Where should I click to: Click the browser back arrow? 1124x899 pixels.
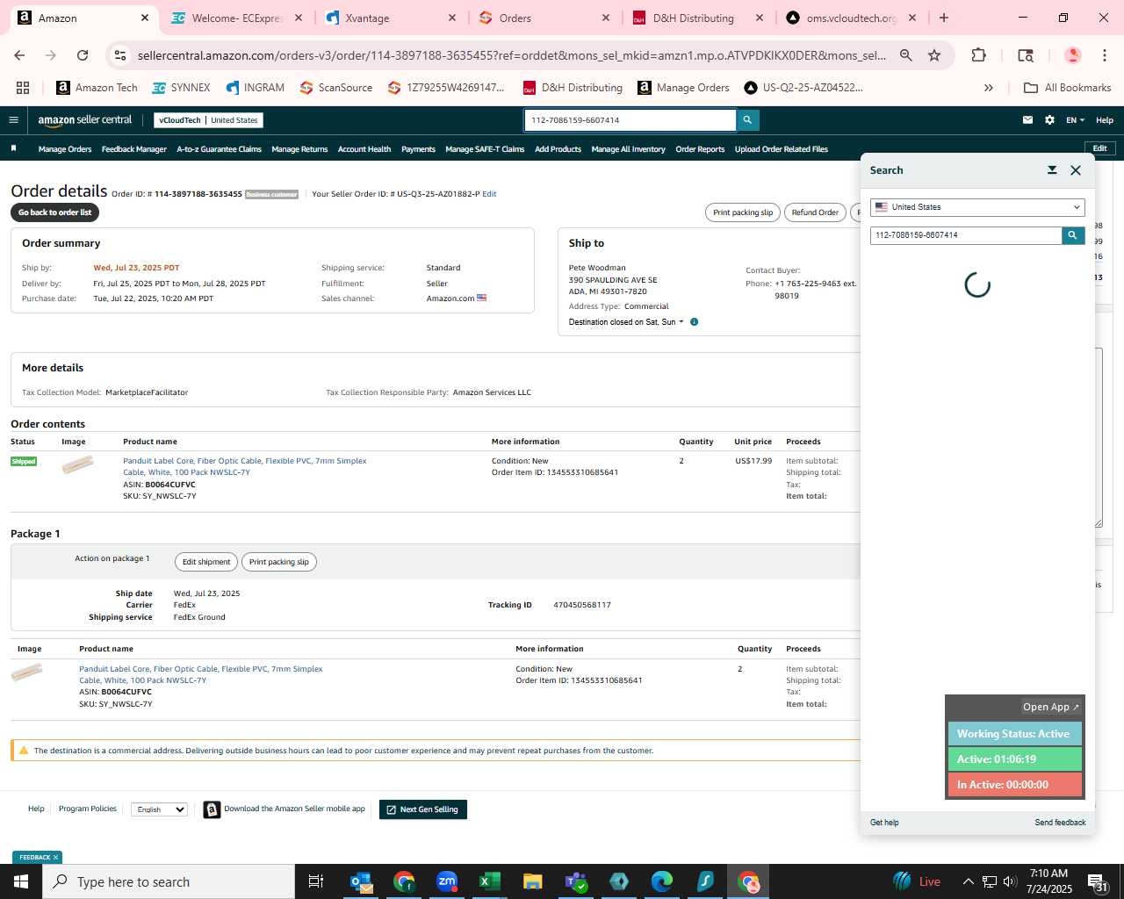(x=19, y=55)
